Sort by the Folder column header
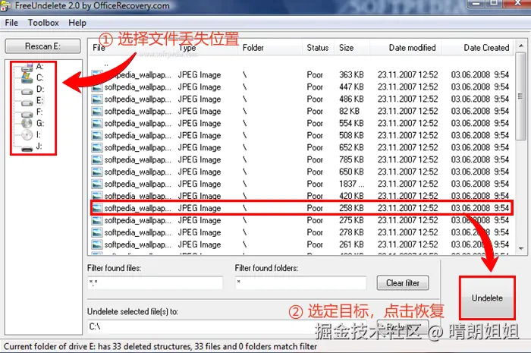The width and height of the screenshot is (531, 353). [253, 48]
